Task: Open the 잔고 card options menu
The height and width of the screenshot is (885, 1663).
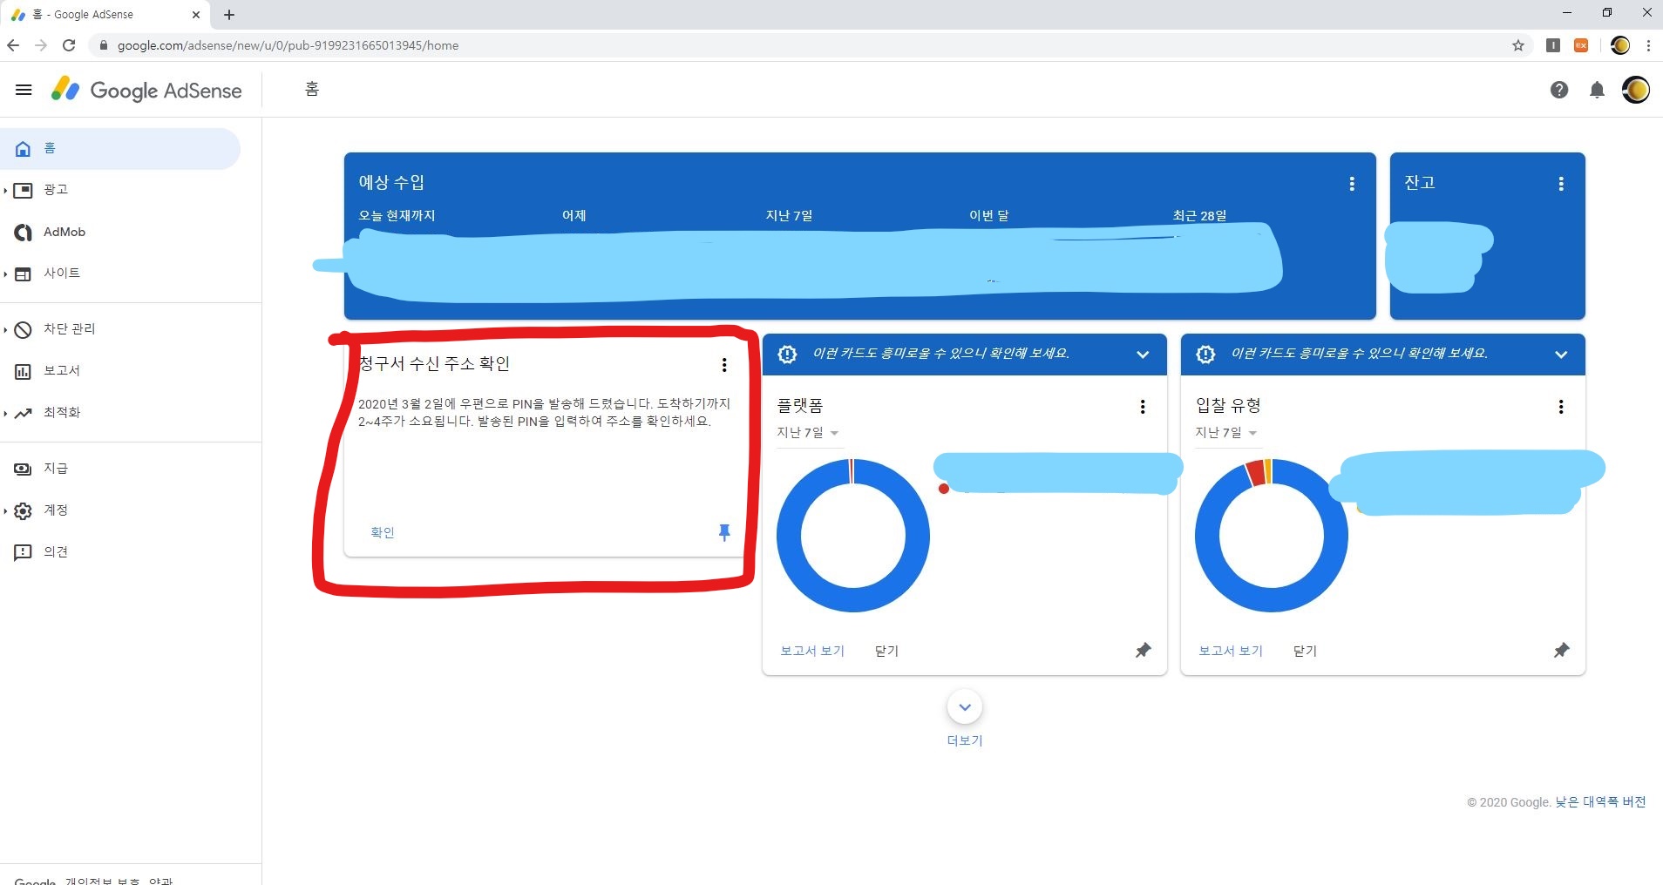Action: (x=1561, y=184)
